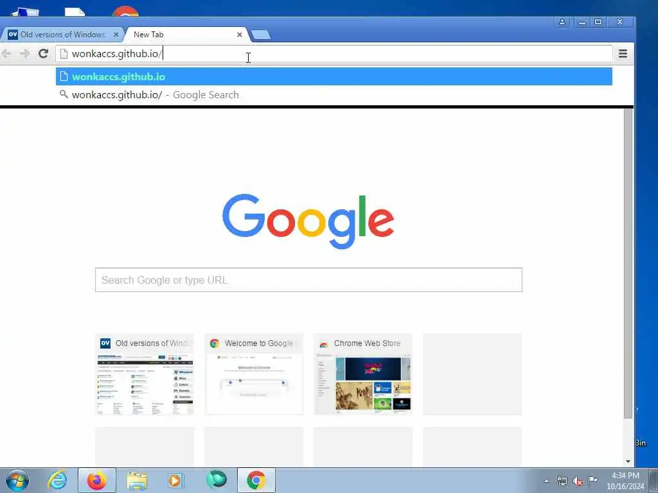Choose wonkaccs.github.io/ Google Search suggestion

(x=334, y=95)
